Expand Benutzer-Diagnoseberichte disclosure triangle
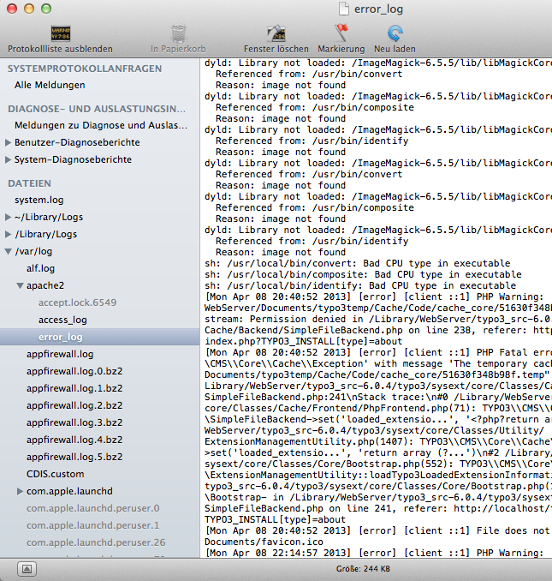Viewport: 552px width, 581px height. coord(8,142)
